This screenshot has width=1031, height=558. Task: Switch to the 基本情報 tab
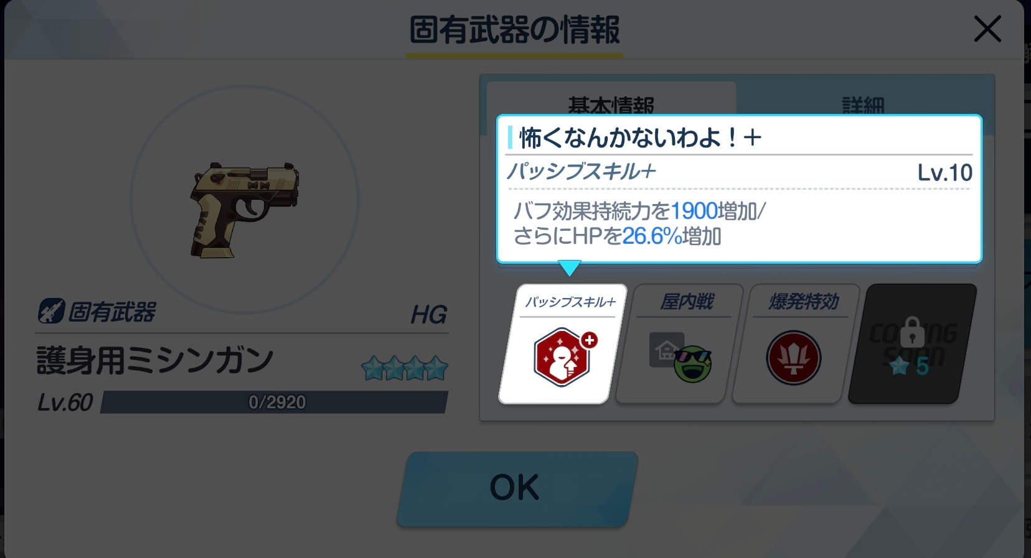pos(611,100)
